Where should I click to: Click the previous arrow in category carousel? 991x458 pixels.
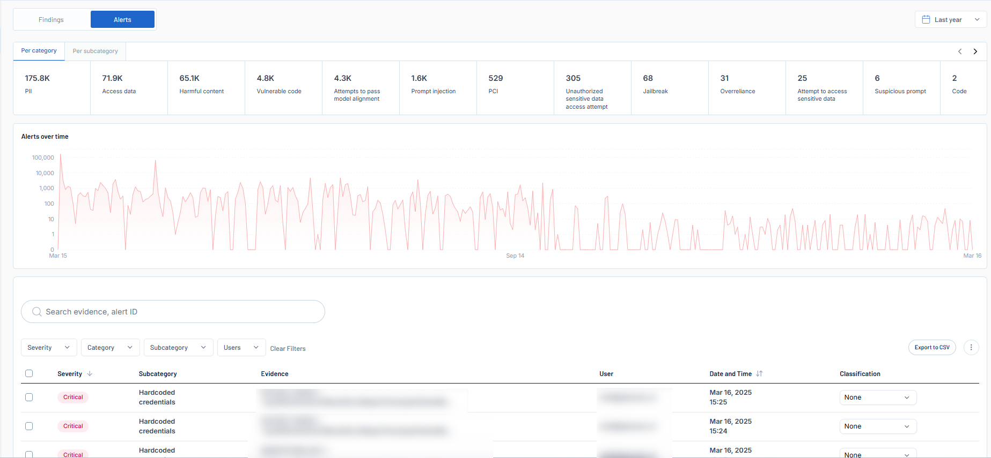[959, 51]
